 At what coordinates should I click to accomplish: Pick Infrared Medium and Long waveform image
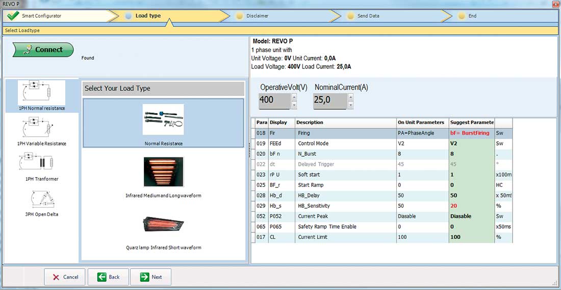[163, 172]
